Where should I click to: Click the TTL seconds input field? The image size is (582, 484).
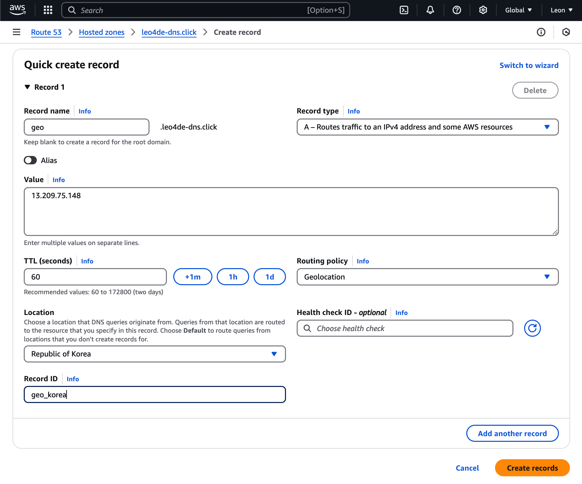click(95, 277)
